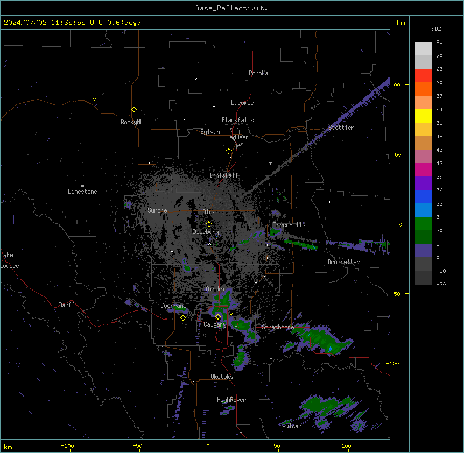464x453 pixels.
Task: Click the HighRiver city label
Action: point(231,400)
